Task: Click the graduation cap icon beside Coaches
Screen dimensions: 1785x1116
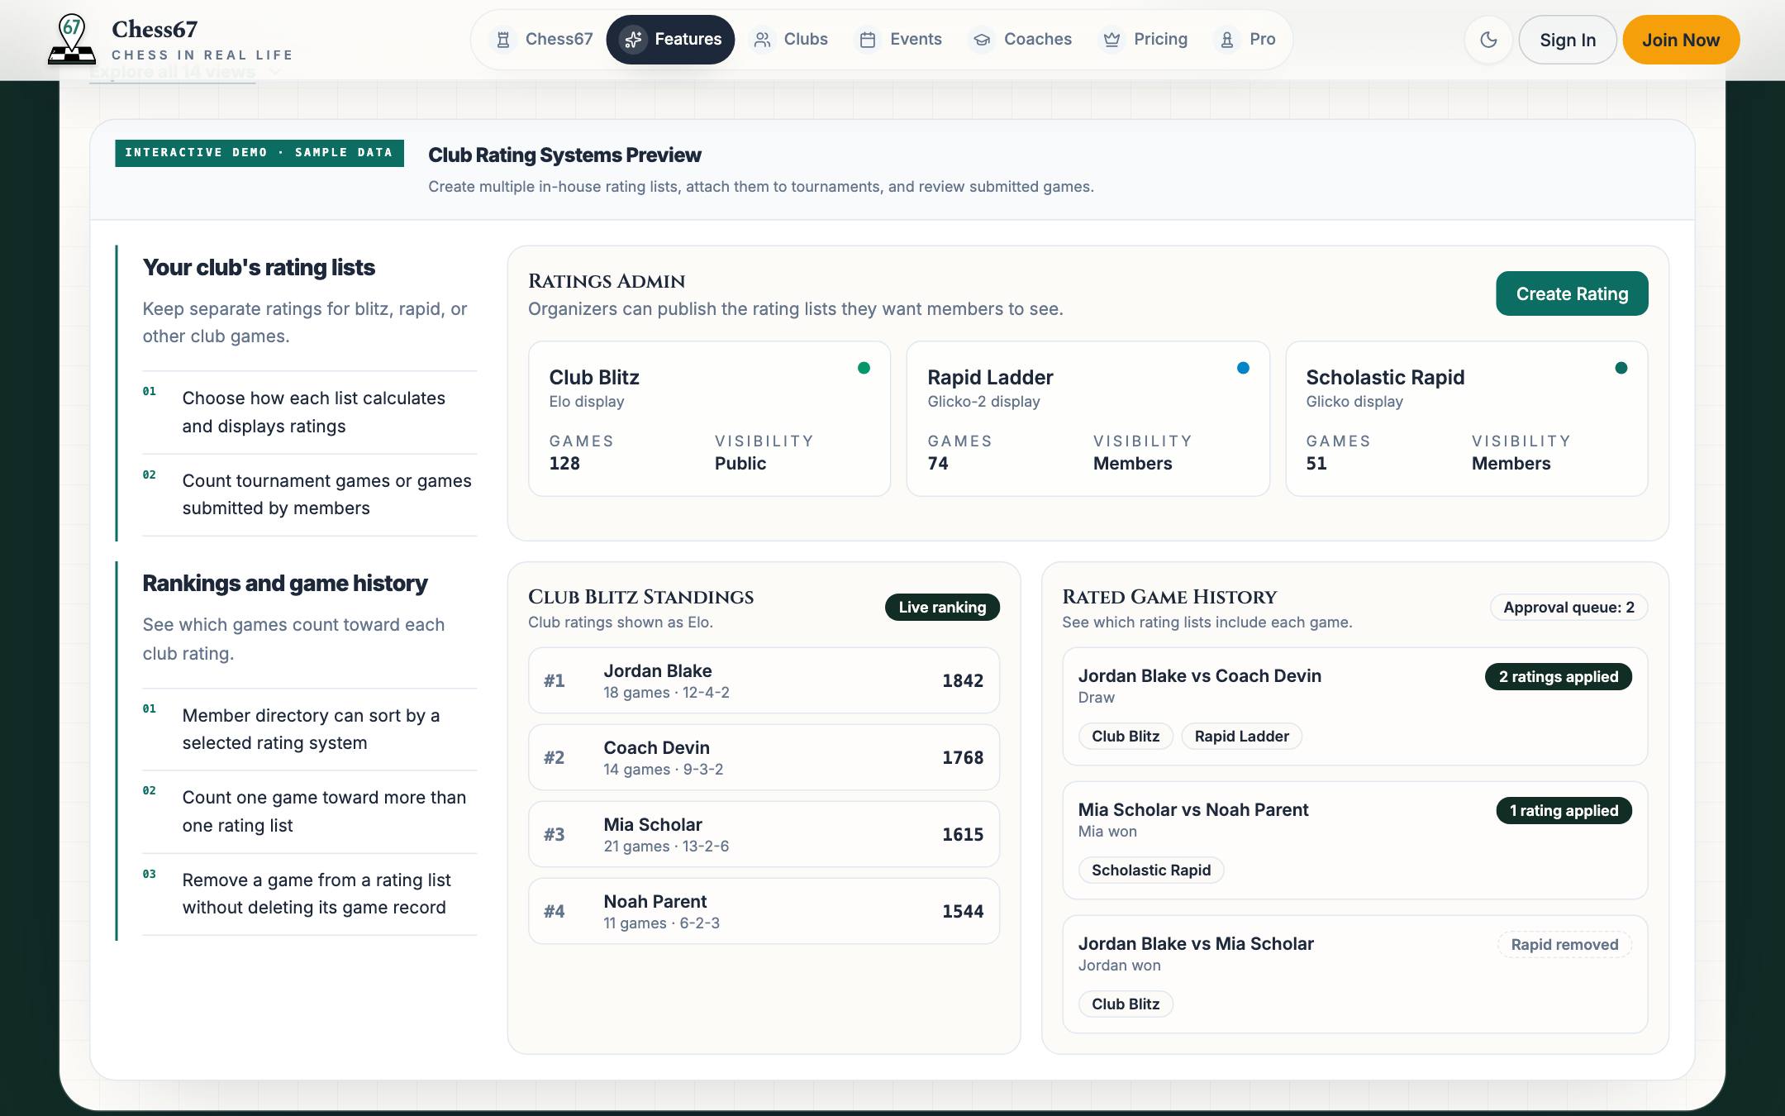Action: [982, 40]
